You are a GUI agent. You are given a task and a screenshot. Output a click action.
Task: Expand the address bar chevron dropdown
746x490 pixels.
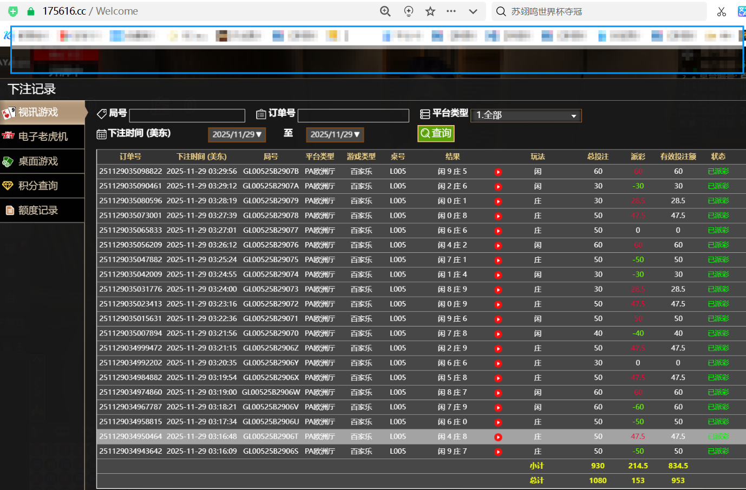(x=473, y=11)
